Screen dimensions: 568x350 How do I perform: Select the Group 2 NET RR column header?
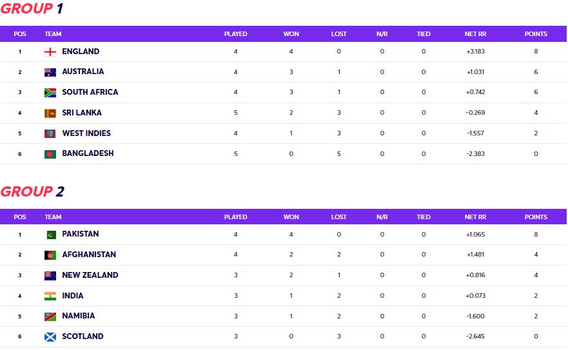[475, 217]
